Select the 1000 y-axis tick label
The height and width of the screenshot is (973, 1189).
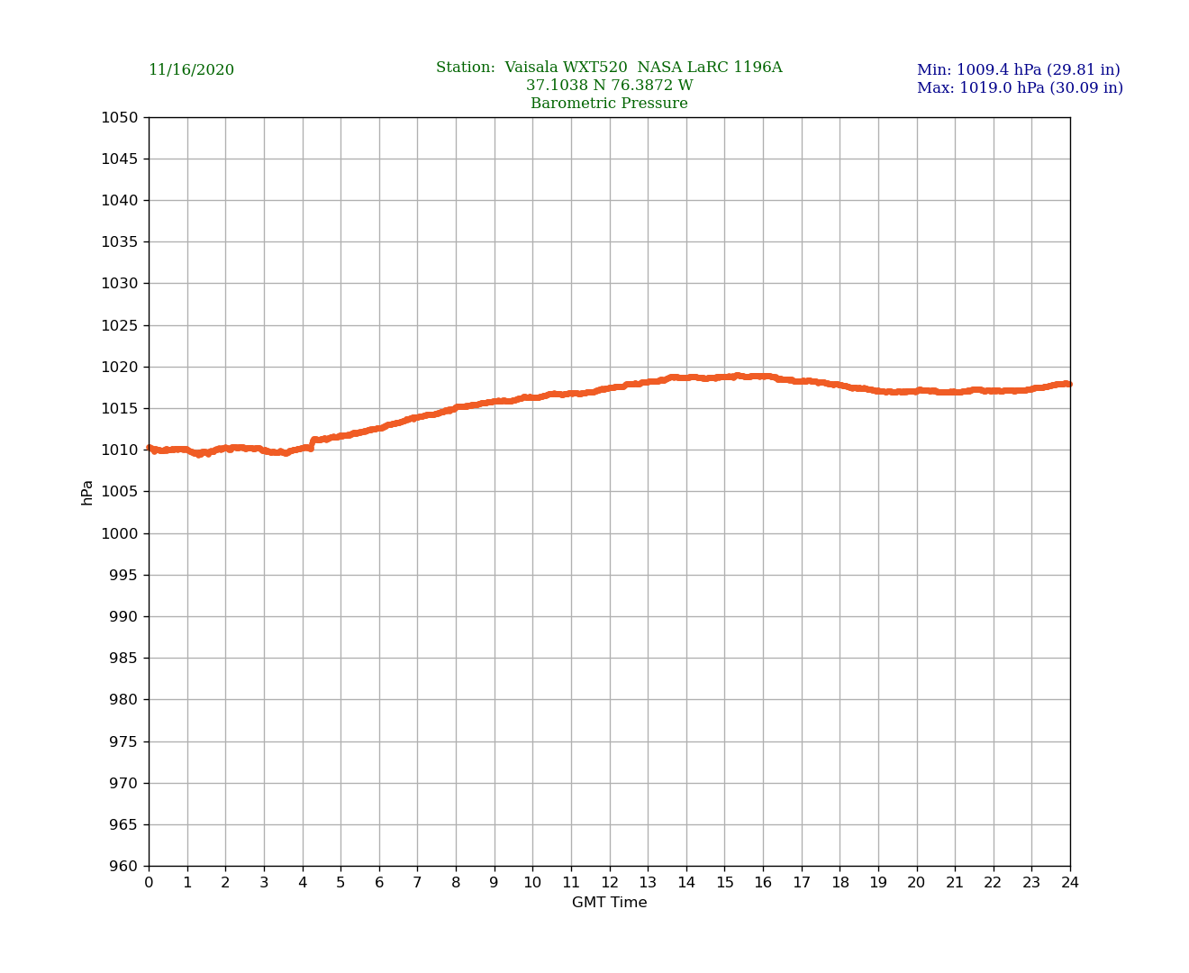(x=119, y=533)
